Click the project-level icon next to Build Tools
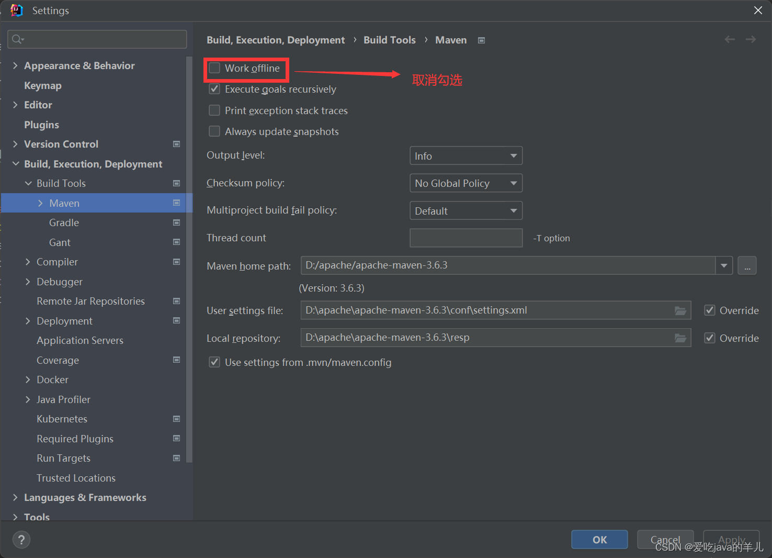 pyautogui.click(x=177, y=183)
